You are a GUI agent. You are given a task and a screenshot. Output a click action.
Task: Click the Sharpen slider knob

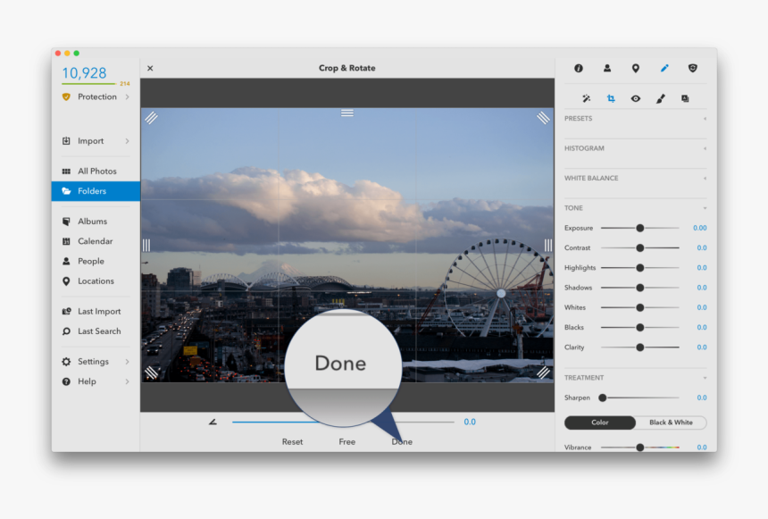tap(603, 398)
